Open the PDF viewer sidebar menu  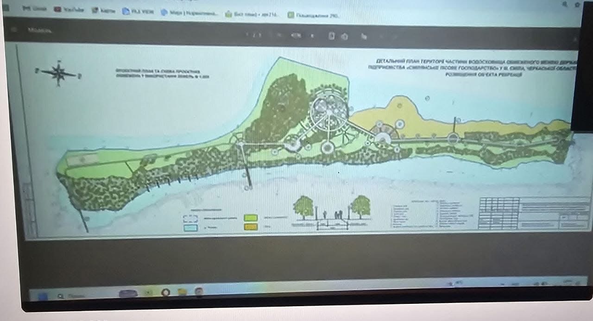(x=14, y=30)
